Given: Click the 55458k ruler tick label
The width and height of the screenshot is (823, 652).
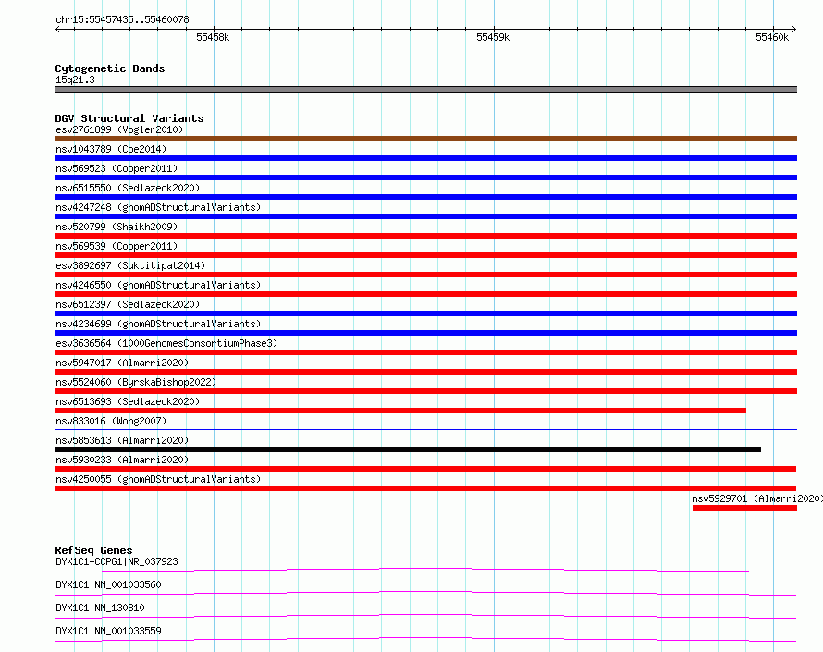Looking at the screenshot, I should (x=213, y=37).
